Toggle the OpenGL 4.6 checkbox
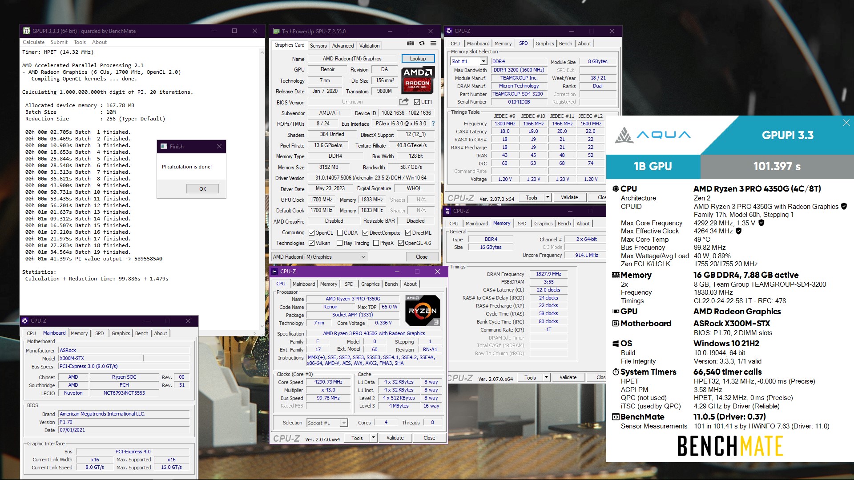This screenshot has height=480, width=854. (401, 243)
